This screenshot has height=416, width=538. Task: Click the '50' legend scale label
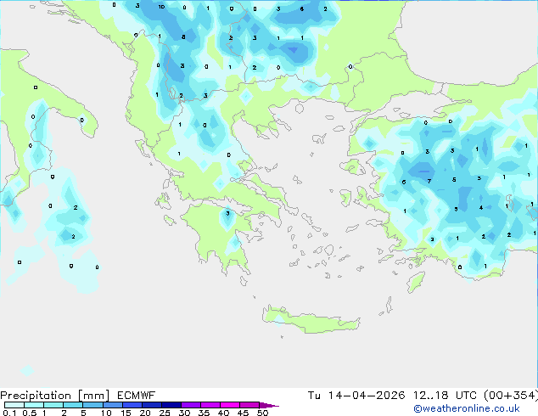coord(262,413)
